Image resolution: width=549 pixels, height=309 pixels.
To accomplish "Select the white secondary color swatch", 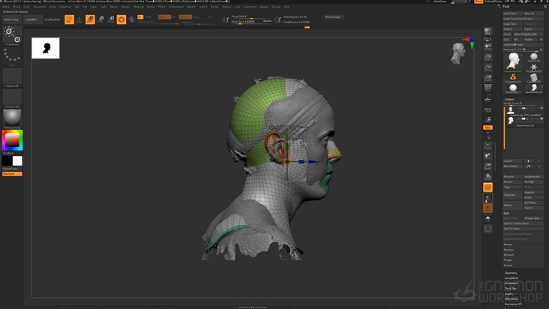I will tap(17, 160).
